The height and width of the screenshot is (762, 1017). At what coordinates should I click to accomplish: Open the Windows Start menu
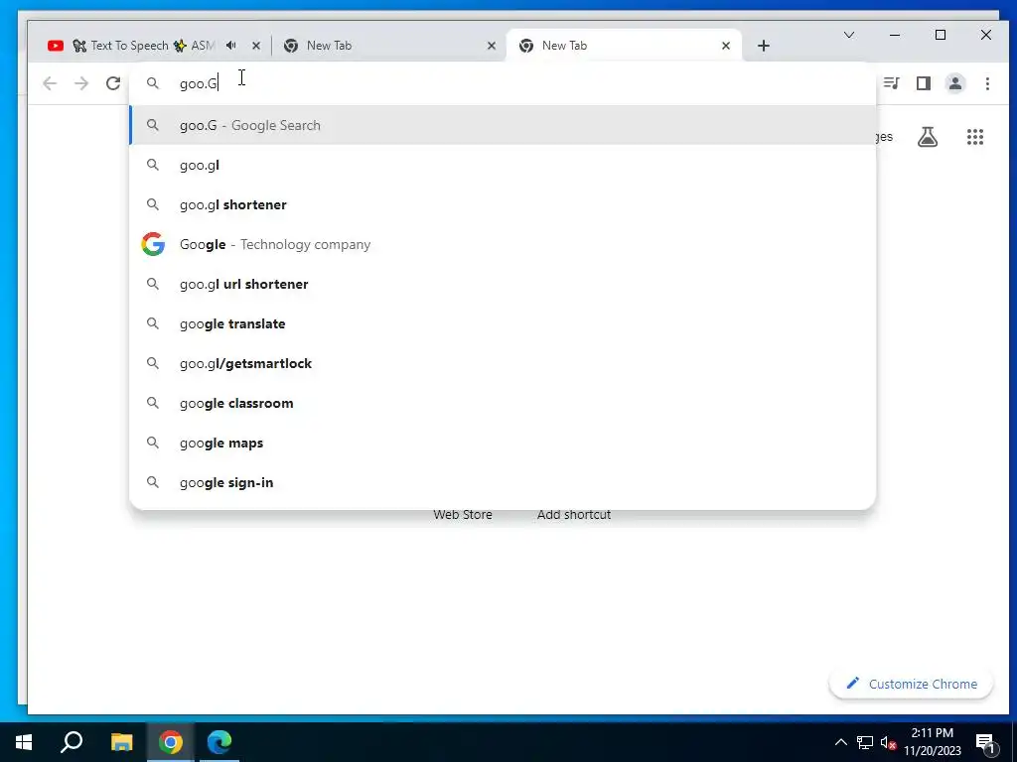click(x=24, y=742)
